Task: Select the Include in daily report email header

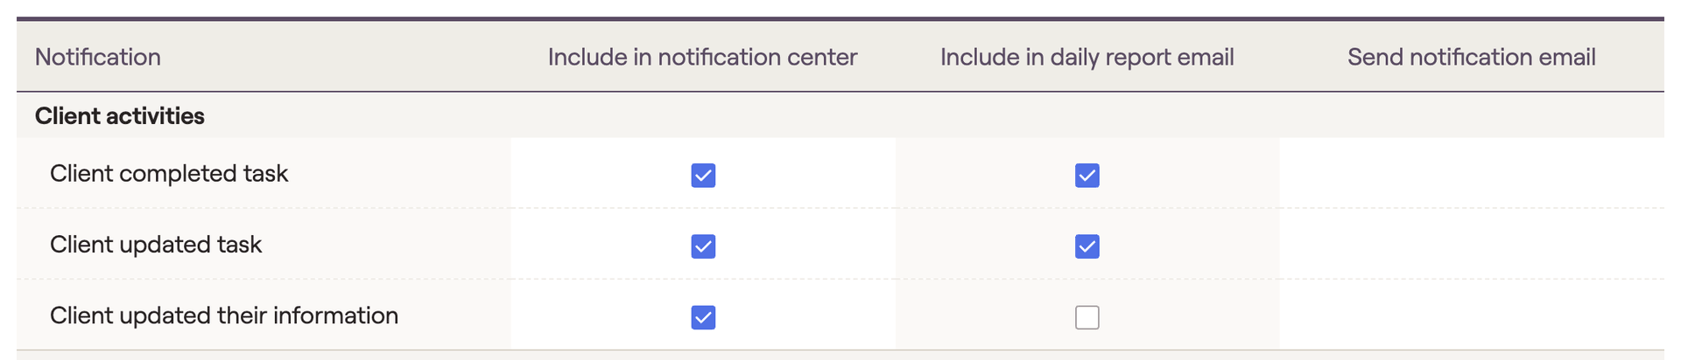Action: [1087, 57]
